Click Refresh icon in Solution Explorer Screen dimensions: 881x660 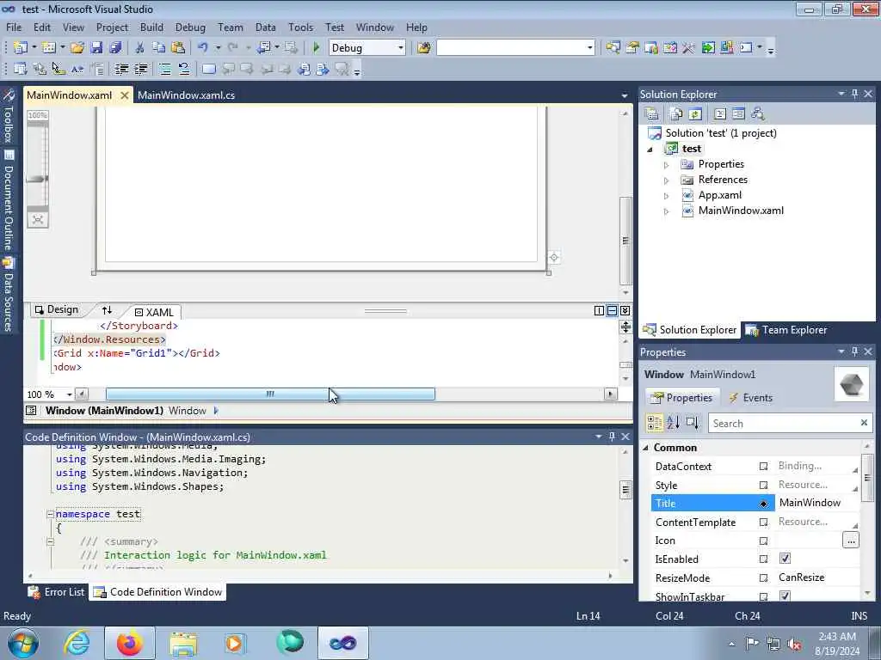[695, 114]
